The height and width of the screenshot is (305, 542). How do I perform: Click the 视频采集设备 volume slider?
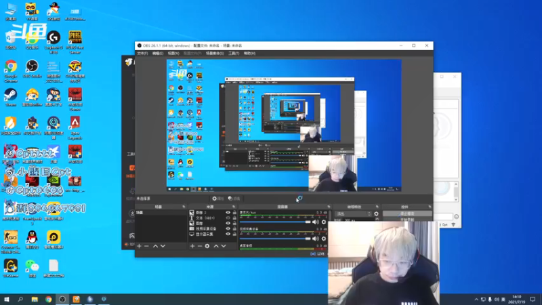point(275,239)
